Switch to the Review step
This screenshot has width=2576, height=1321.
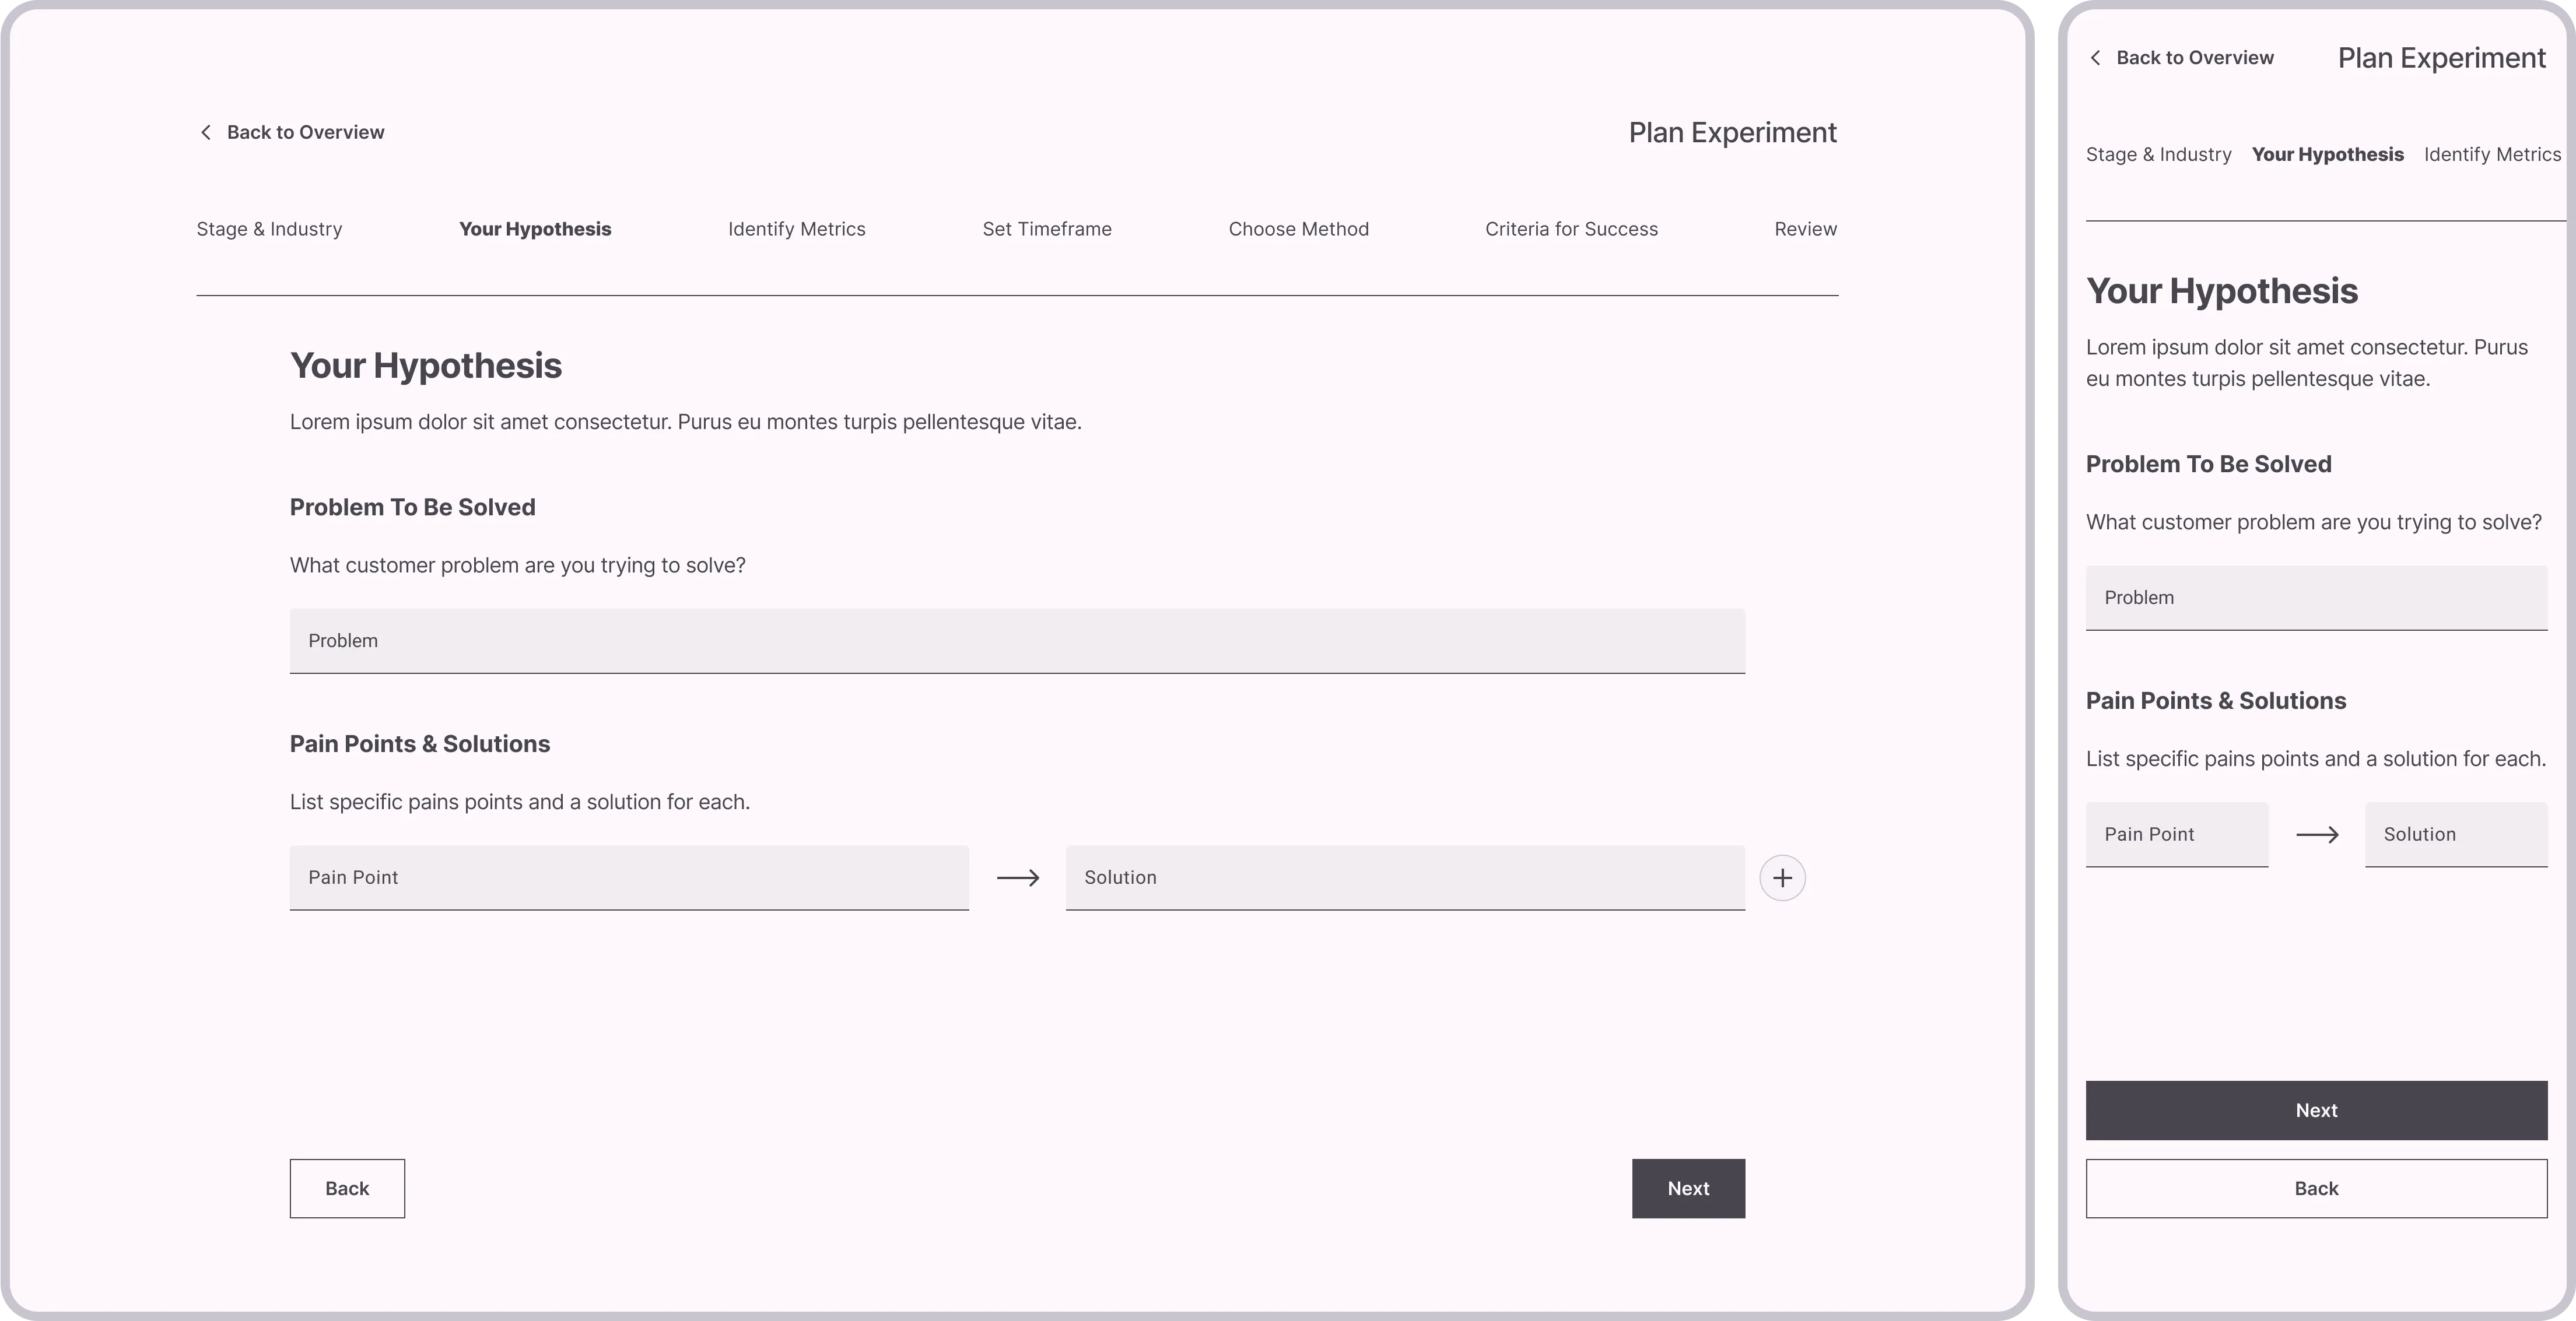coord(1805,229)
